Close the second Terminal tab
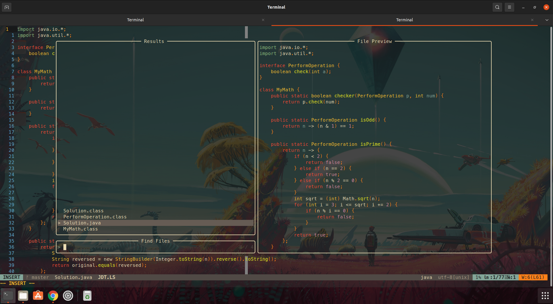Viewport: 553px width, 304px height. point(532,20)
